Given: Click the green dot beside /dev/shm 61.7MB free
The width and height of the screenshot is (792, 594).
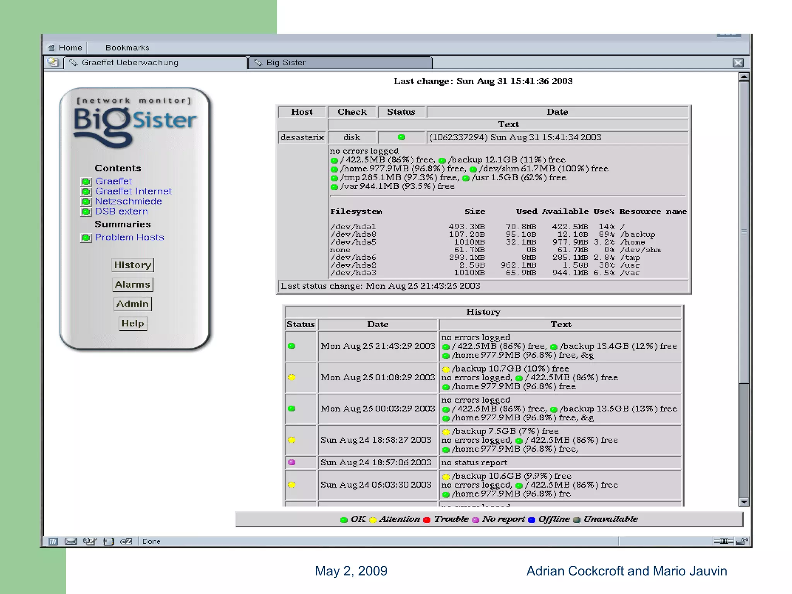Looking at the screenshot, I should 473,169.
